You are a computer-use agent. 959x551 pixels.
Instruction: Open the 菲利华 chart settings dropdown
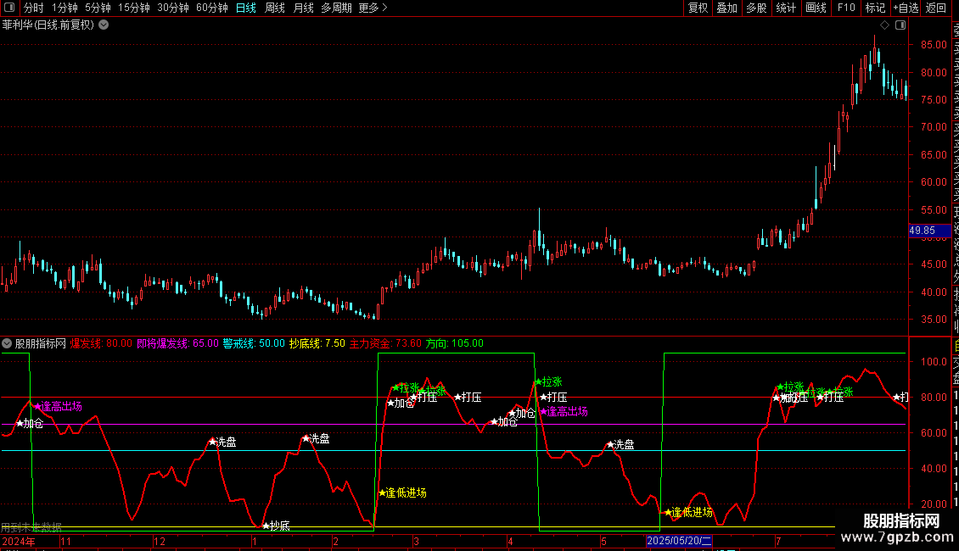click(104, 25)
